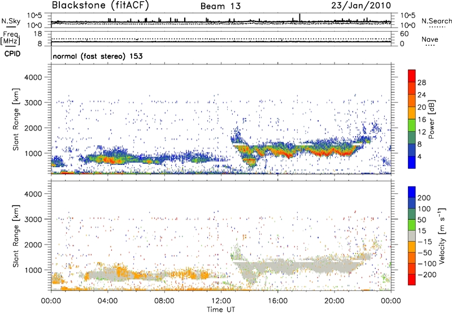Select the Velocity [m s-1] axis title
The width and height of the screenshot is (452, 313).
[442, 236]
